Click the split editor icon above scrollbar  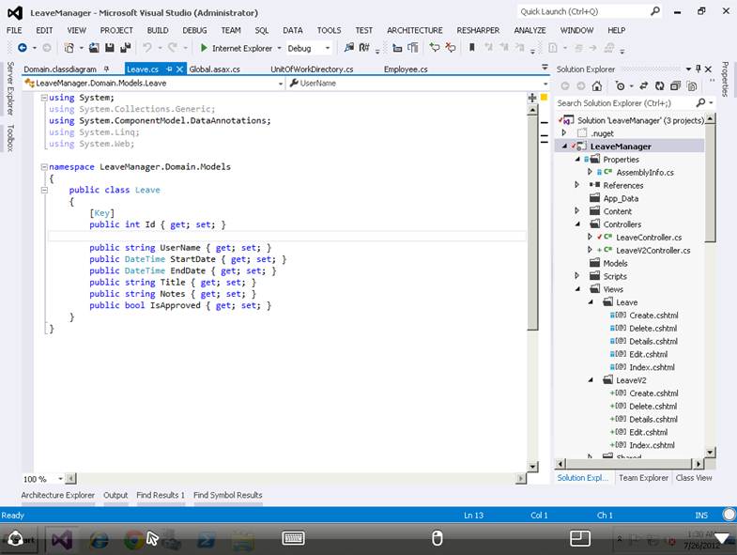pos(532,98)
